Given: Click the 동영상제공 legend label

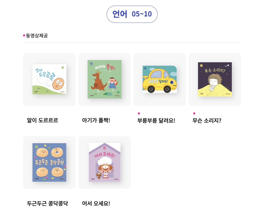Looking at the screenshot, I should (37, 35).
